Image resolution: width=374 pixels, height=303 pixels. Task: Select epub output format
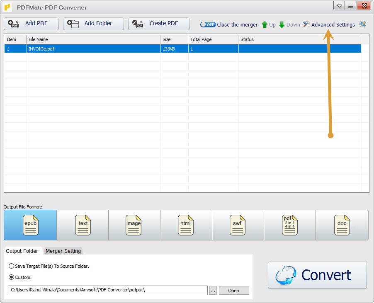[30, 225]
